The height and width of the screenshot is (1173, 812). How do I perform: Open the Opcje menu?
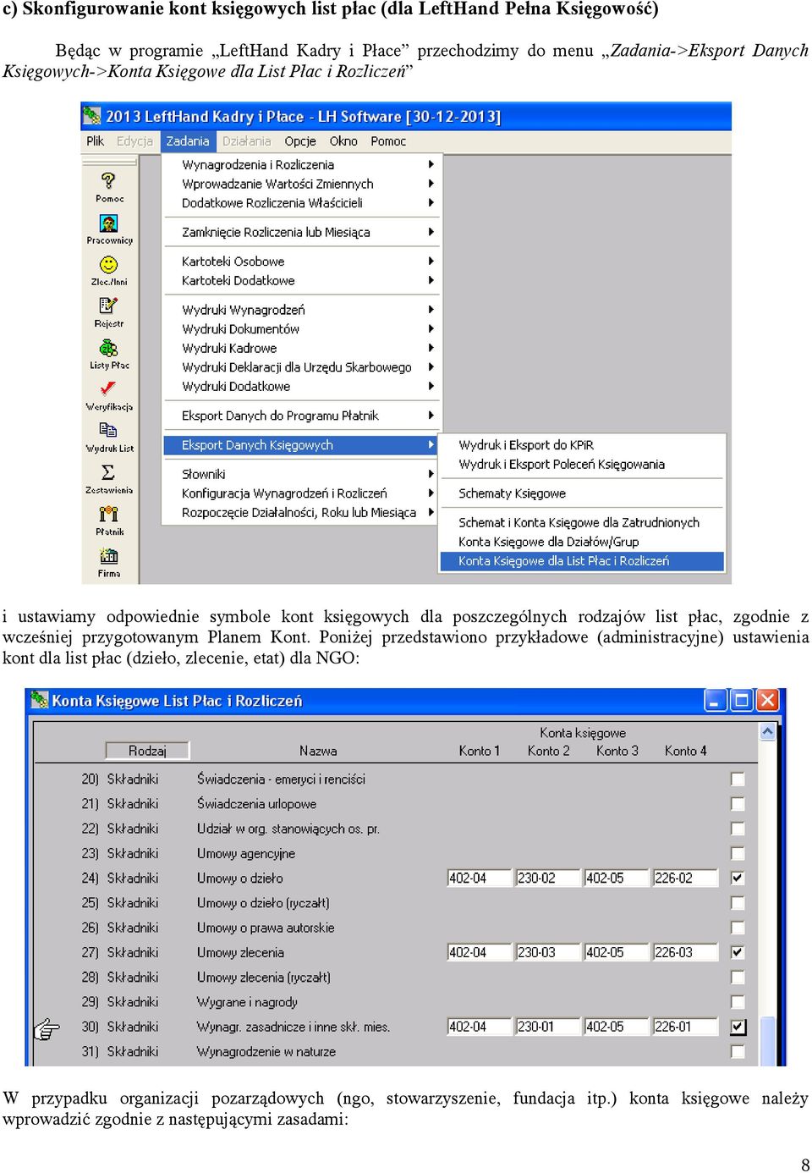click(x=300, y=141)
